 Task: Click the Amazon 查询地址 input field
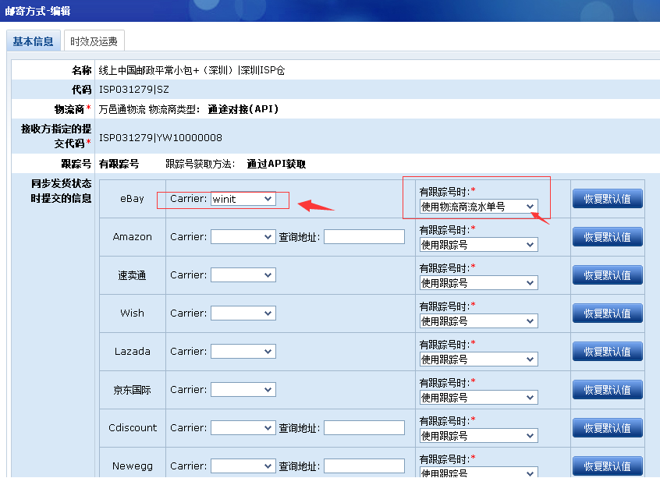[364, 237]
